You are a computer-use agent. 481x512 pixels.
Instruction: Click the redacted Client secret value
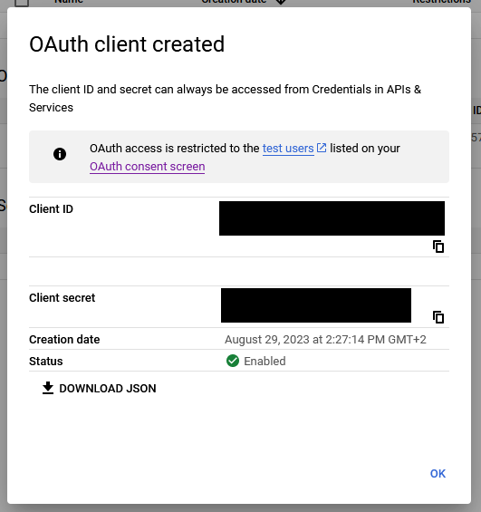point(316,305)
